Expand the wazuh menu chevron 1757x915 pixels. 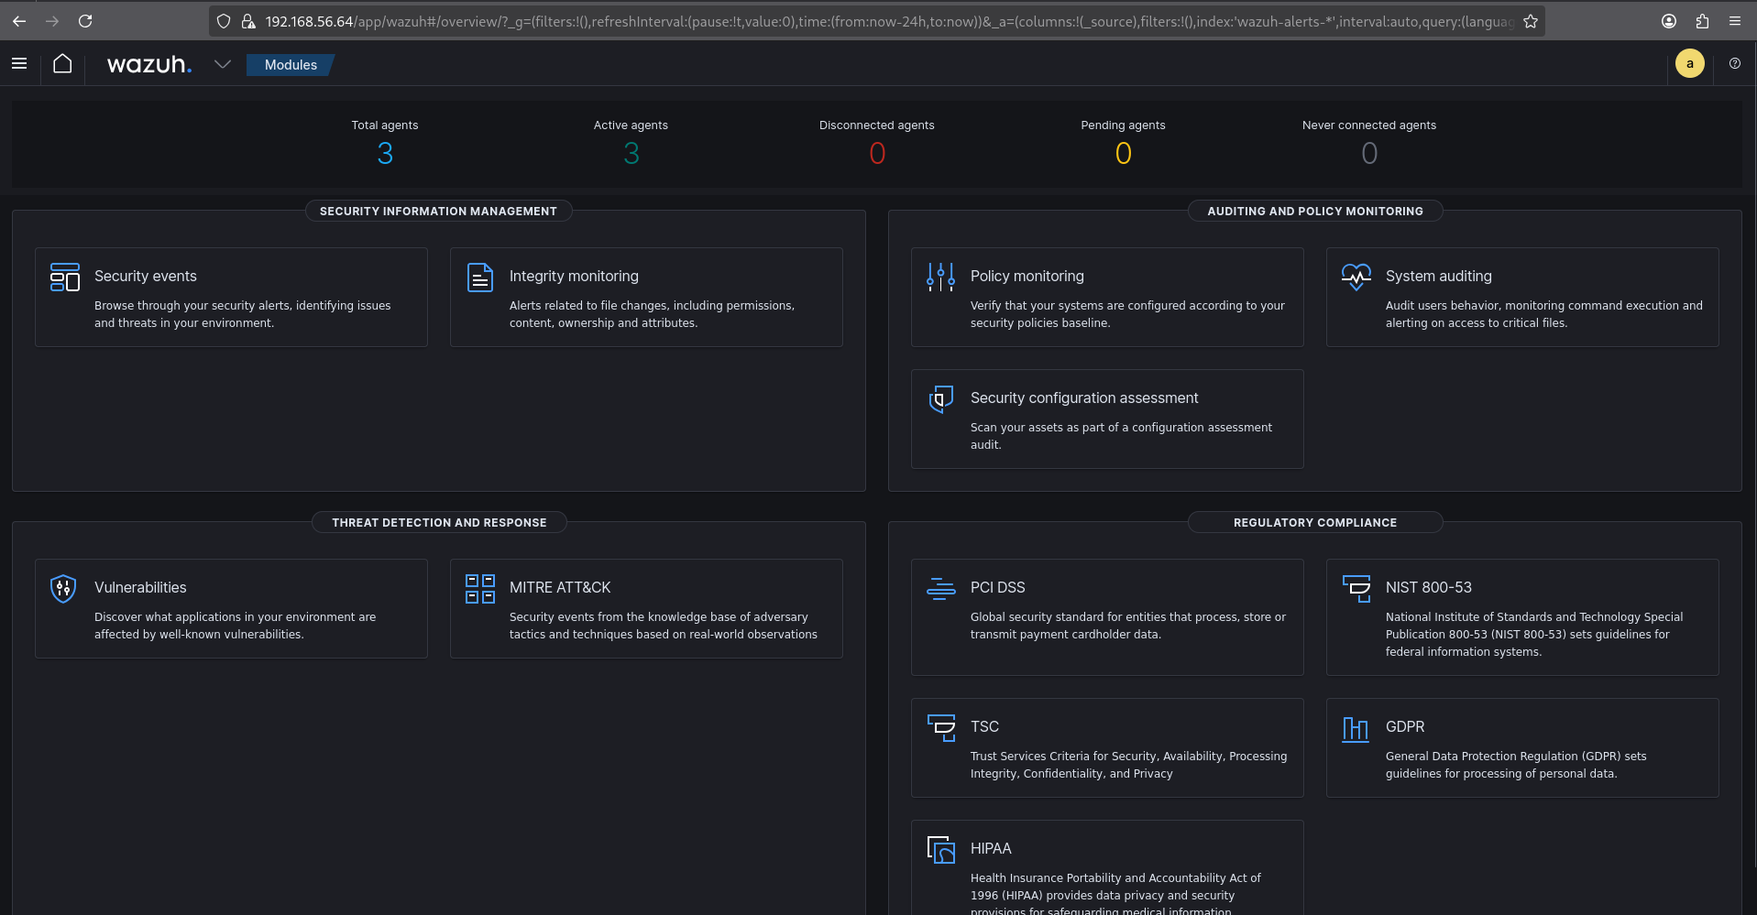tap(222, 64)
